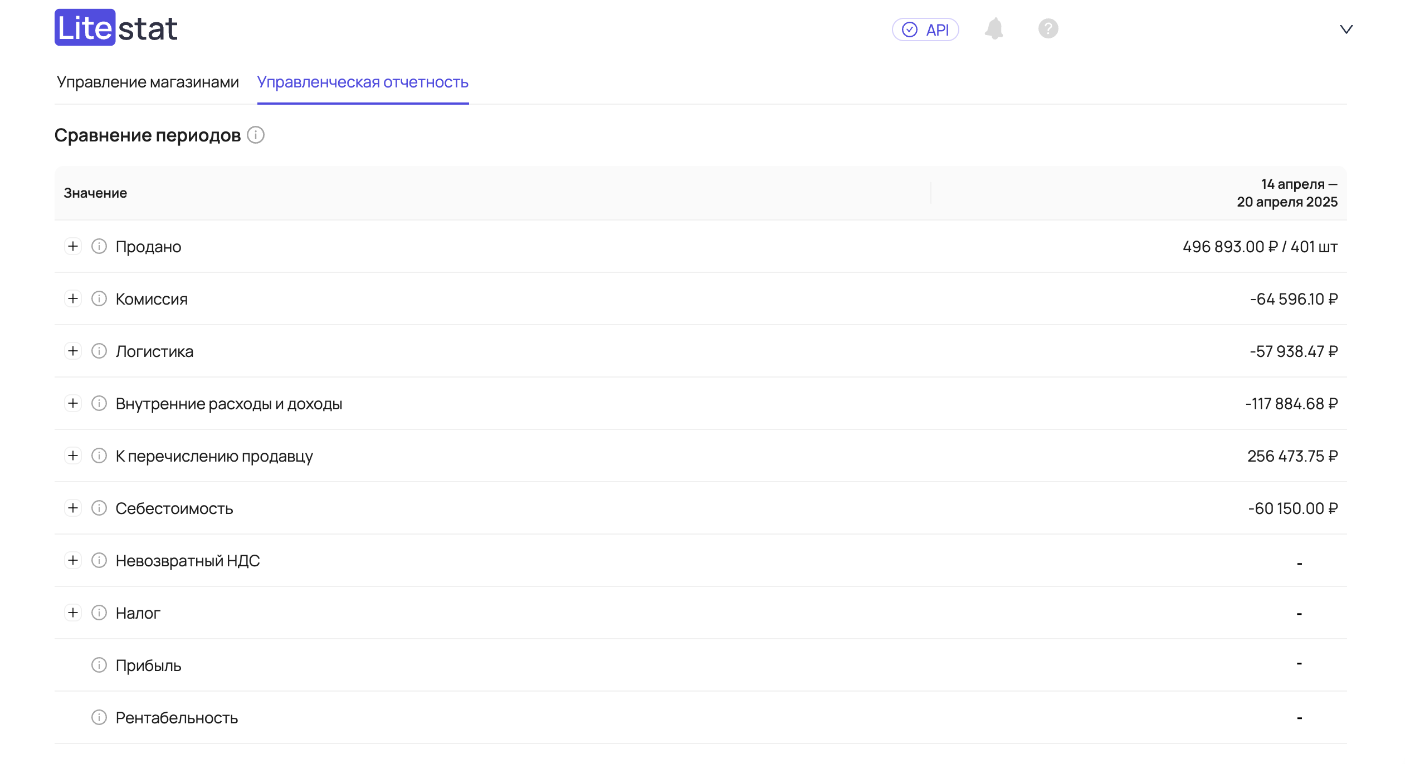The image size is (1405, 764).
Task: Expand К перечислению продавцу row
Action: point(73,456)
